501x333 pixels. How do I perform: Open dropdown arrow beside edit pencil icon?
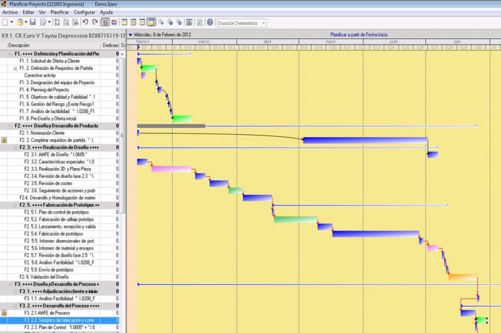[49, 22]
